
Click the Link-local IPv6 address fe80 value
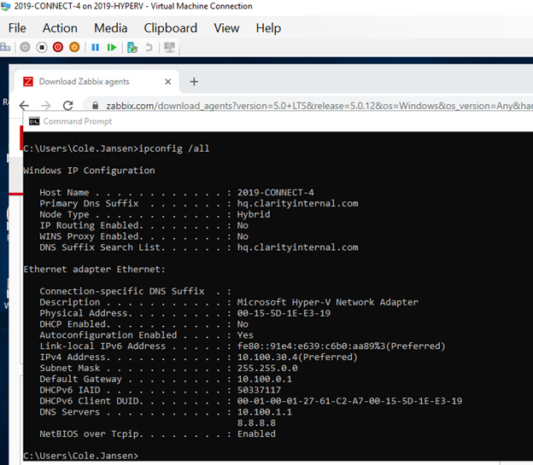tap(342, 346)
